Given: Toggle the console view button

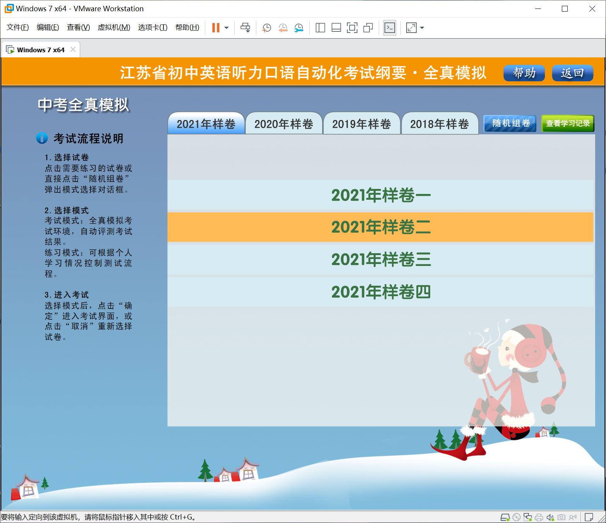Looking at the screenshot, I should (x=390, y=27).
